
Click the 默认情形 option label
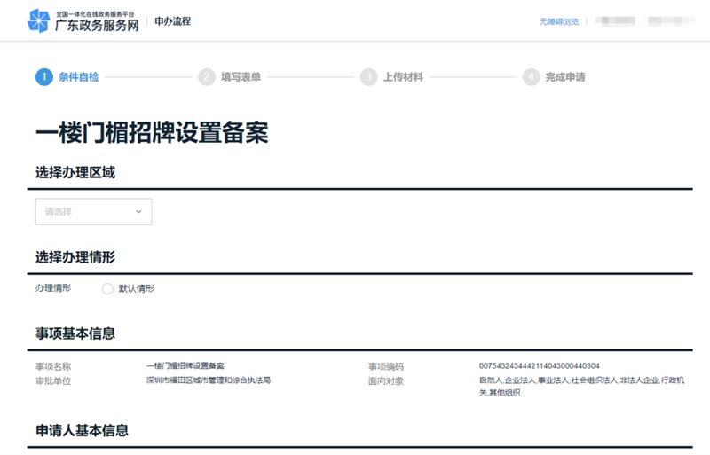pyautogui.click(x=136, y=288)
